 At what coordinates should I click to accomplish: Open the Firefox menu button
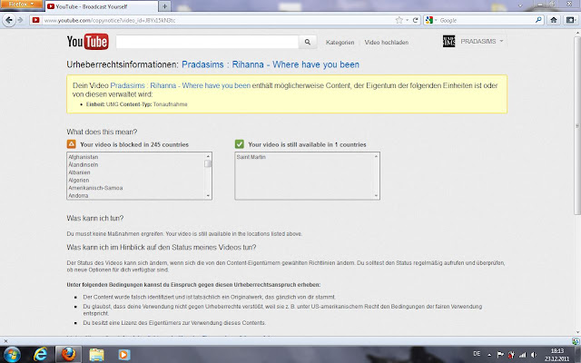tap(21, 5)
